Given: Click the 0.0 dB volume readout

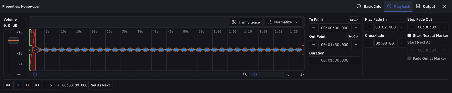Looking at the screenshot, I should (x=10, y=26).
